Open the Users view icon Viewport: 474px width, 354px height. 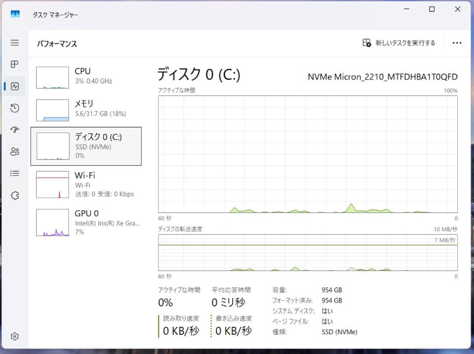(x=14, y=151)
